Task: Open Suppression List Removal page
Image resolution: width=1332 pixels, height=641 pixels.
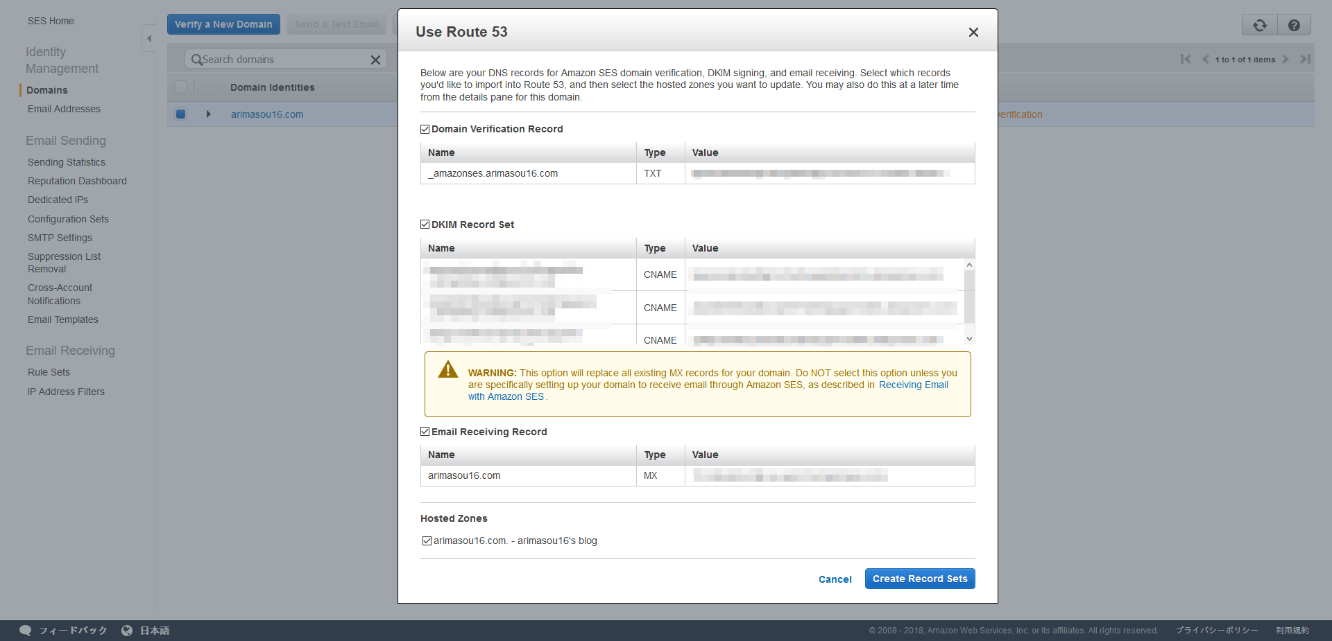Action: coord(64,263)
